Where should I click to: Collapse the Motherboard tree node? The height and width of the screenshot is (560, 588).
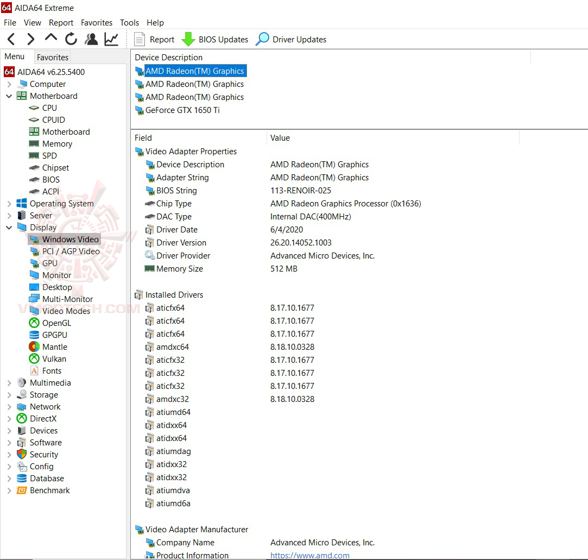click(9, 96)
